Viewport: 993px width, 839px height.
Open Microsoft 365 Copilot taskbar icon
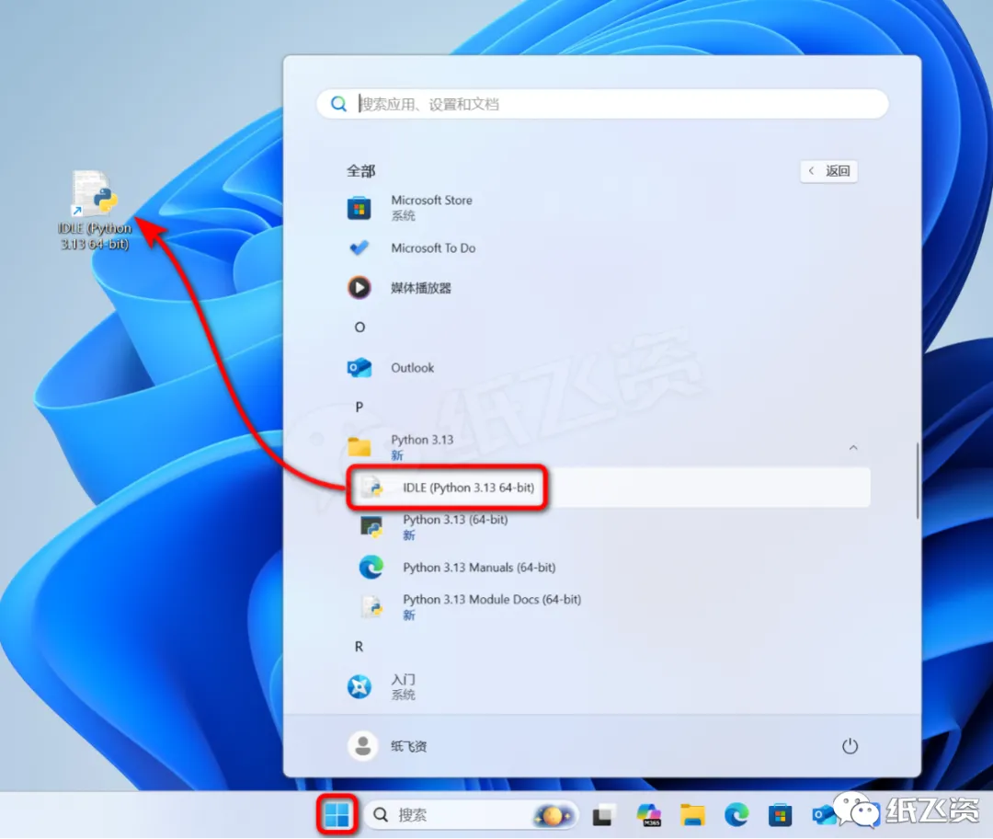649,815
